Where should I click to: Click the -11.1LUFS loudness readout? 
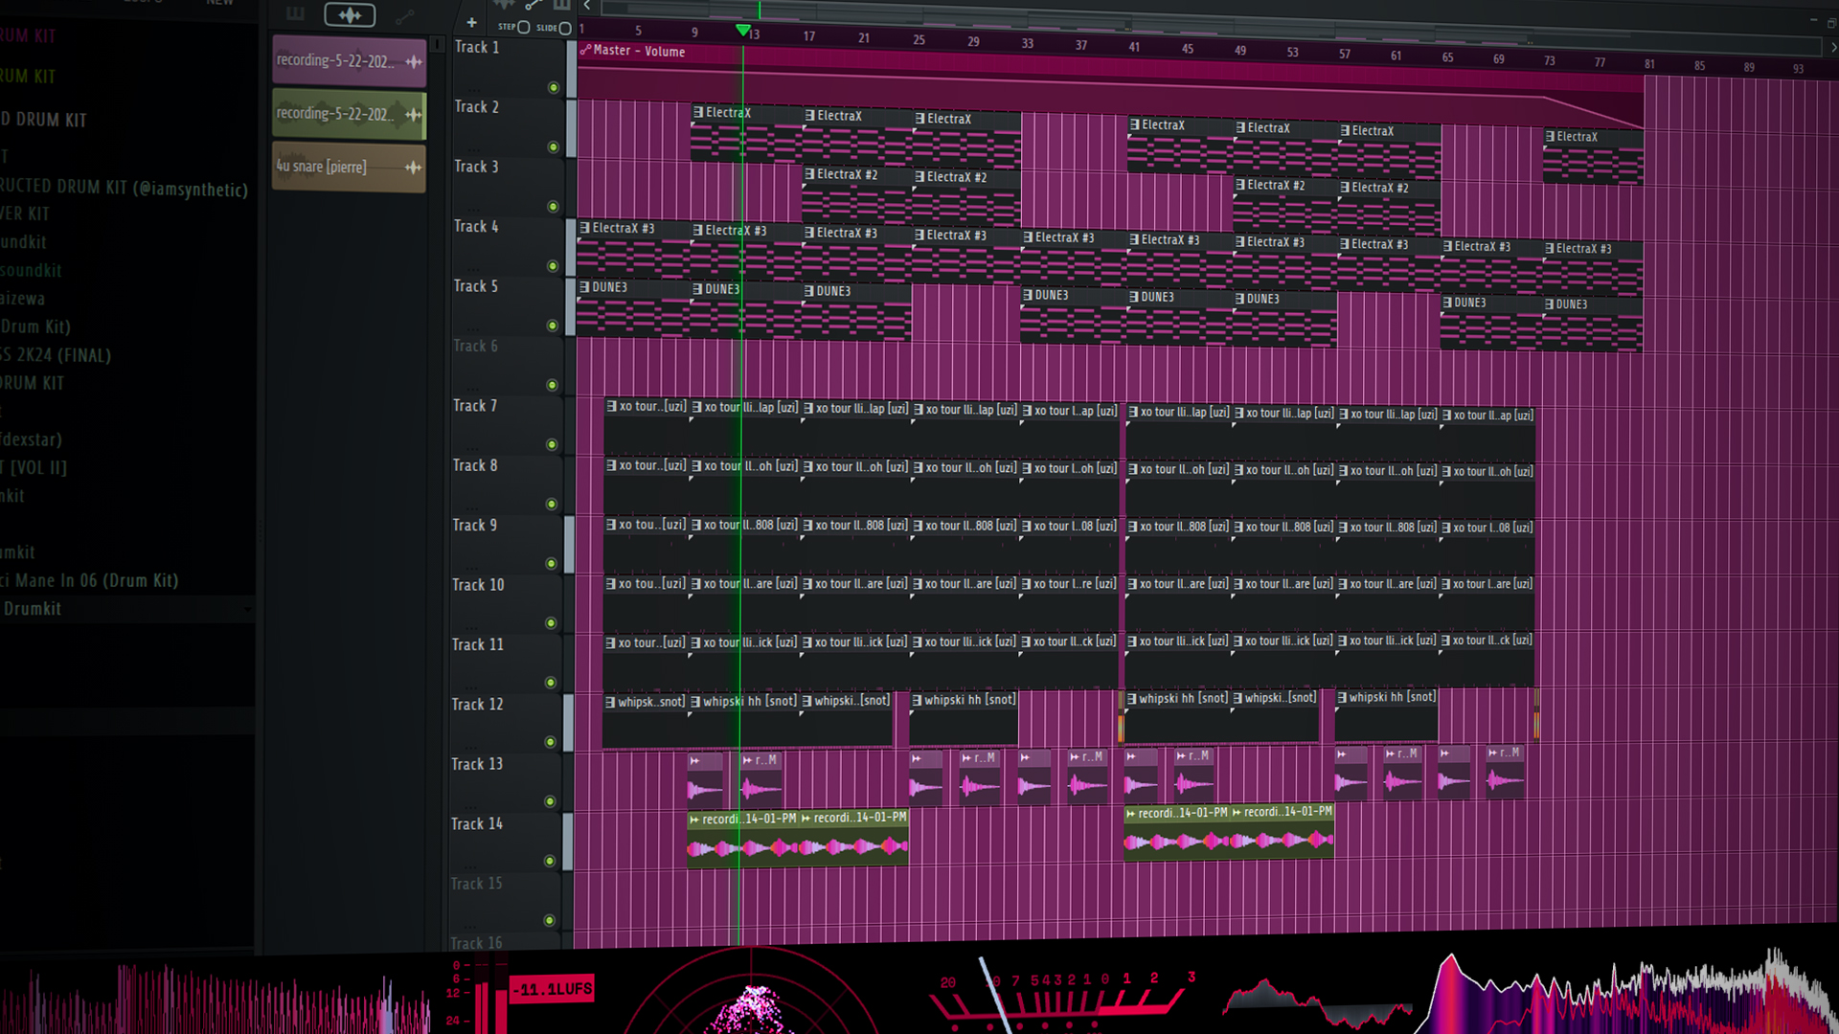point(553,989)
